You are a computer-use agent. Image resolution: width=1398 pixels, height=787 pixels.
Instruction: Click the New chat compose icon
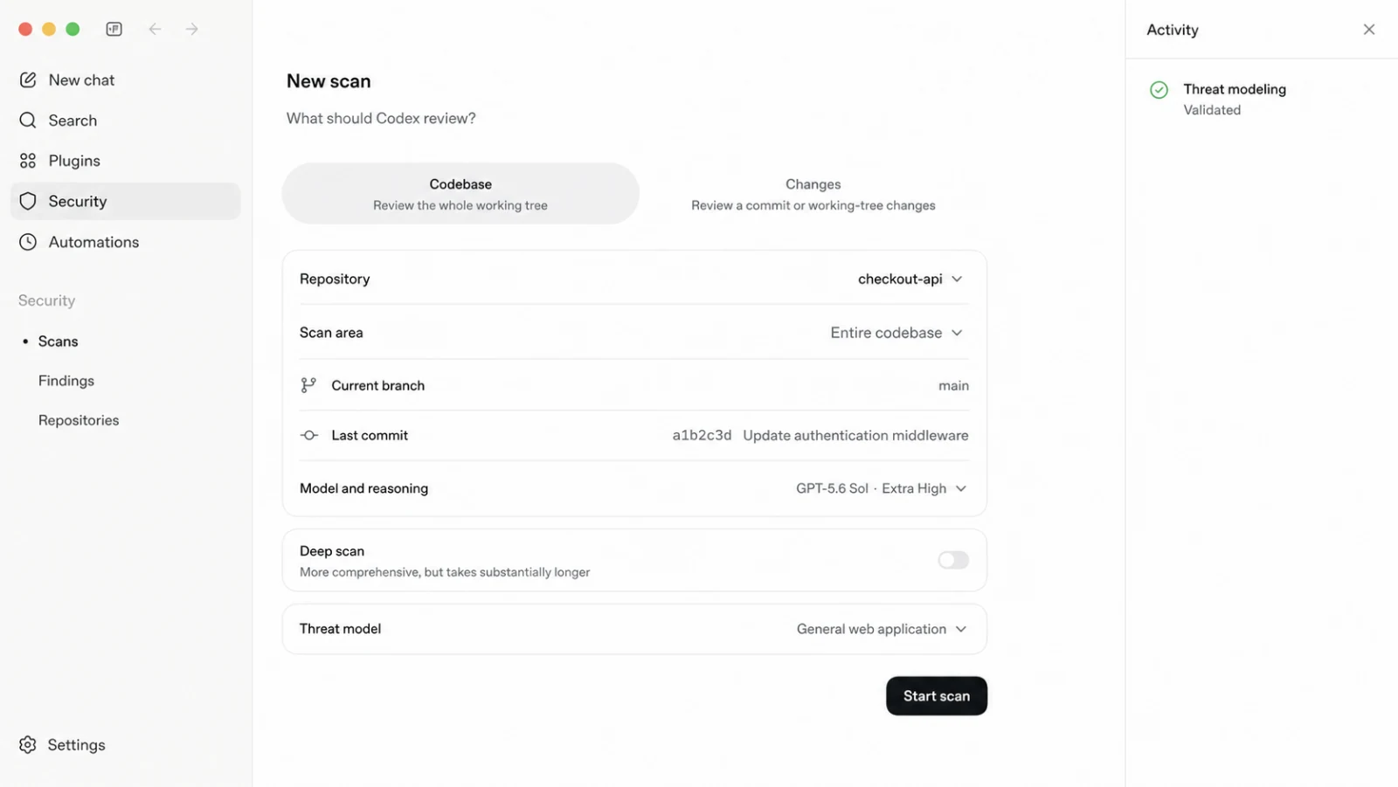pyautogui.click(x=28, y=80)
